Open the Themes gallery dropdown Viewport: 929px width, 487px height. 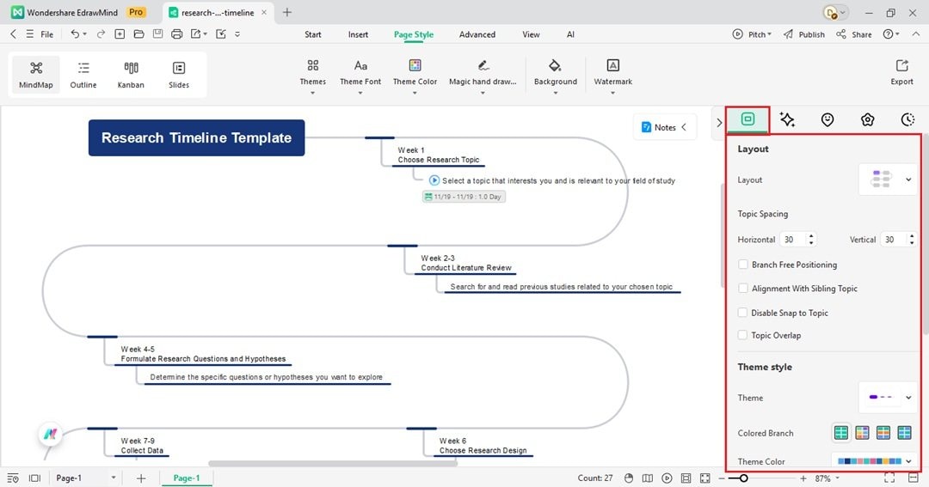pos(313,75)
